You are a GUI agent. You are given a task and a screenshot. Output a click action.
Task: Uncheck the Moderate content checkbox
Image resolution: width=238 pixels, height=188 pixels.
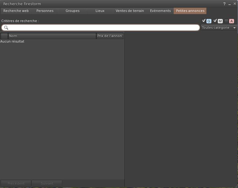[x=215, y=21]
